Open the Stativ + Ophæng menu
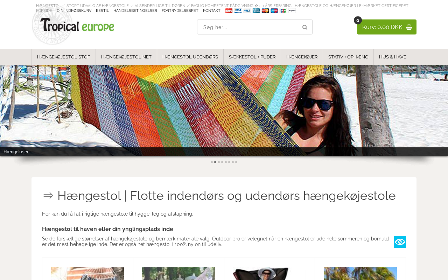The width and height of the screenshot is (448, 280). (x=348, y=57)
